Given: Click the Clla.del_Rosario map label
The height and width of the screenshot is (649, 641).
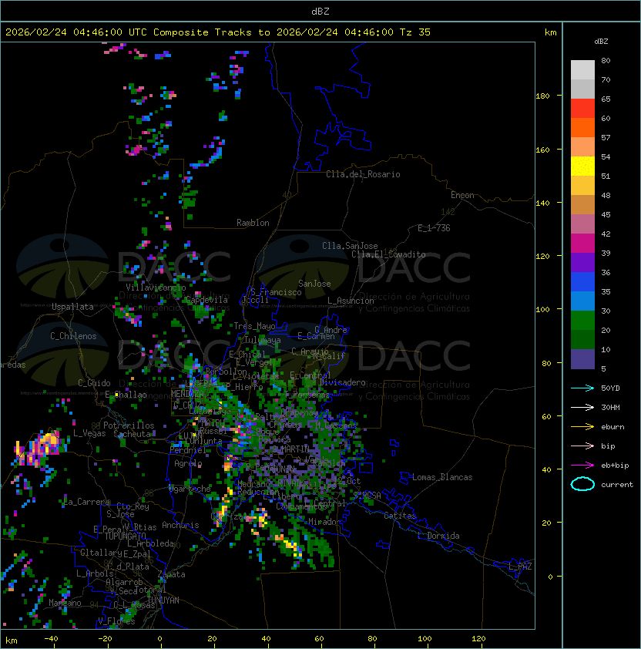Looking at the screenshot, I should (363, 174).
